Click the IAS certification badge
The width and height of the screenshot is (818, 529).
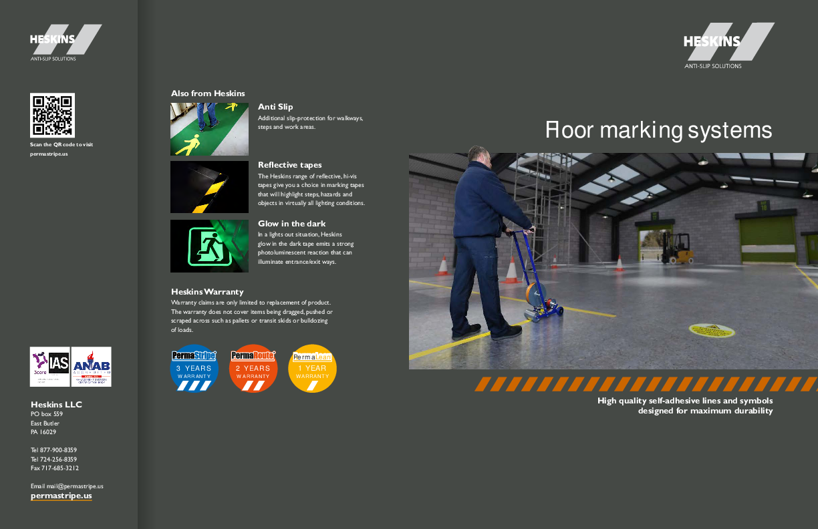coord(50,366)
